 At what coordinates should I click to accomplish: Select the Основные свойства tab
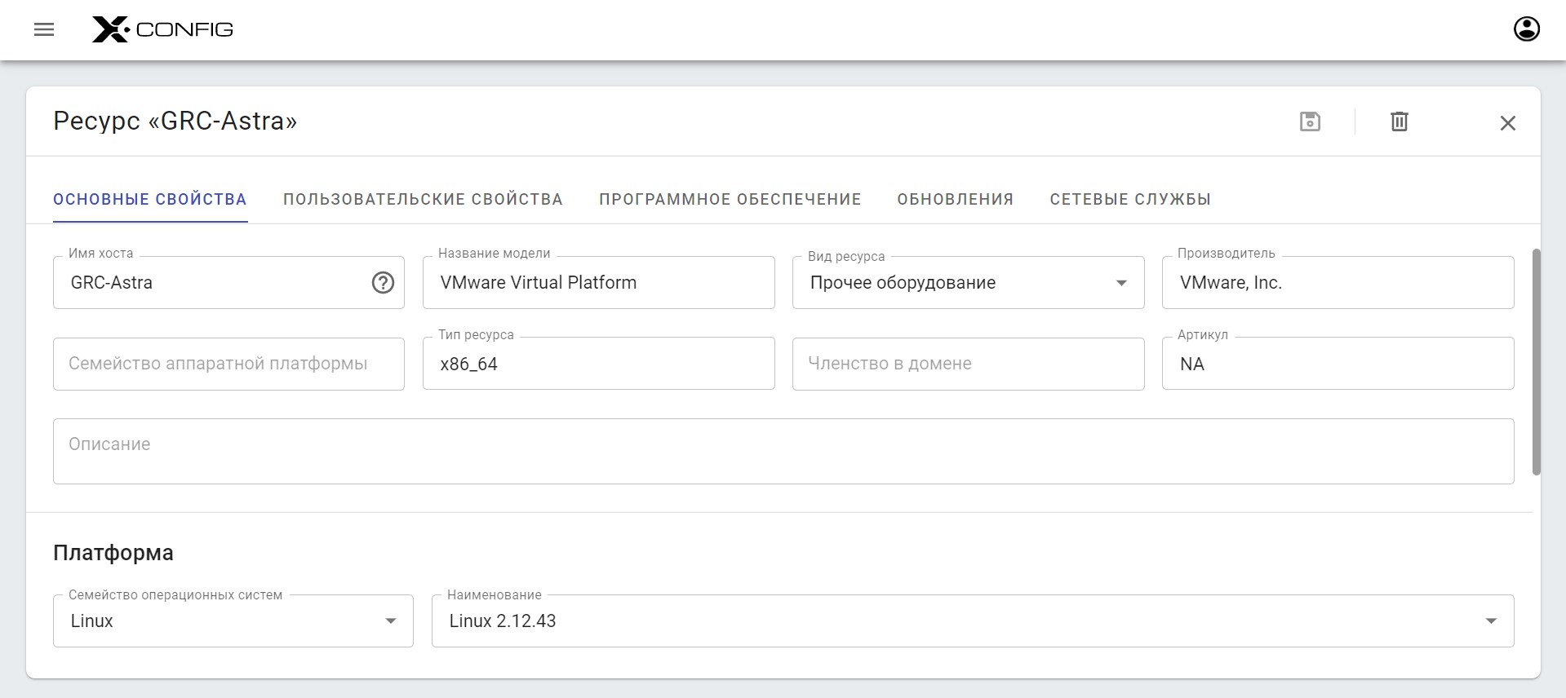[x=150, y=200]
